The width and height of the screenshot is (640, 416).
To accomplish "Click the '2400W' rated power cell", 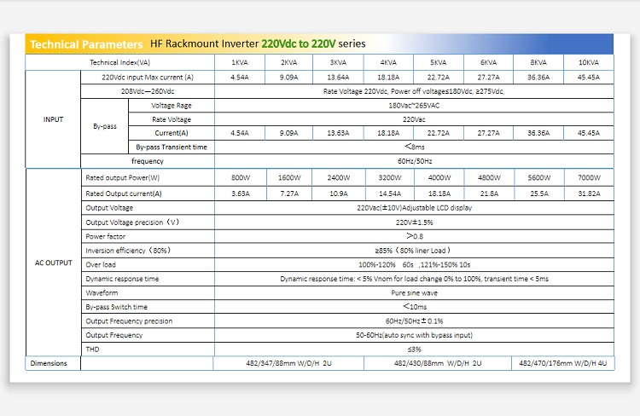I will click(x=339, y=178).
